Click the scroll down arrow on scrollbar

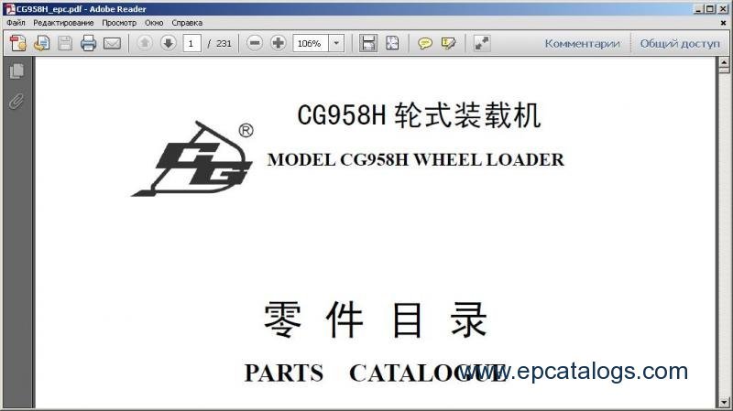click(724, 402)
